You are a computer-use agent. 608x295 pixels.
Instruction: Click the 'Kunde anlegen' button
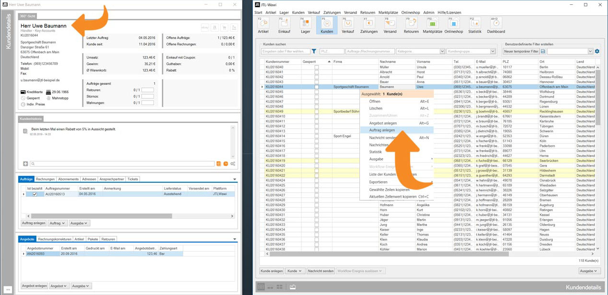(272, 271)
